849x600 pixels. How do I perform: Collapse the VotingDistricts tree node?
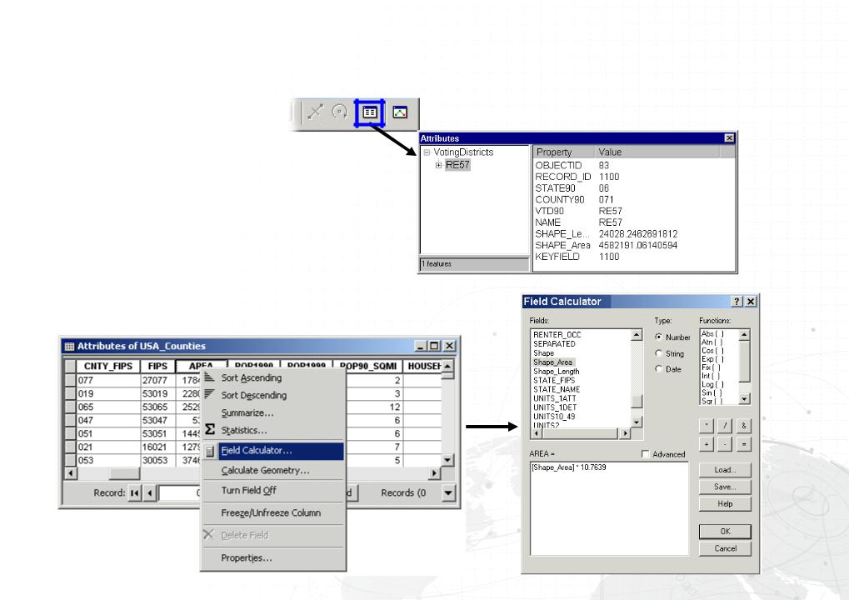(427, 152)
